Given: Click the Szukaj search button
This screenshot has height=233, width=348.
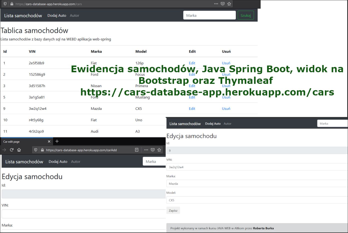Looking at the screenshot, I should pyautogui.click(x=246, y=15).
